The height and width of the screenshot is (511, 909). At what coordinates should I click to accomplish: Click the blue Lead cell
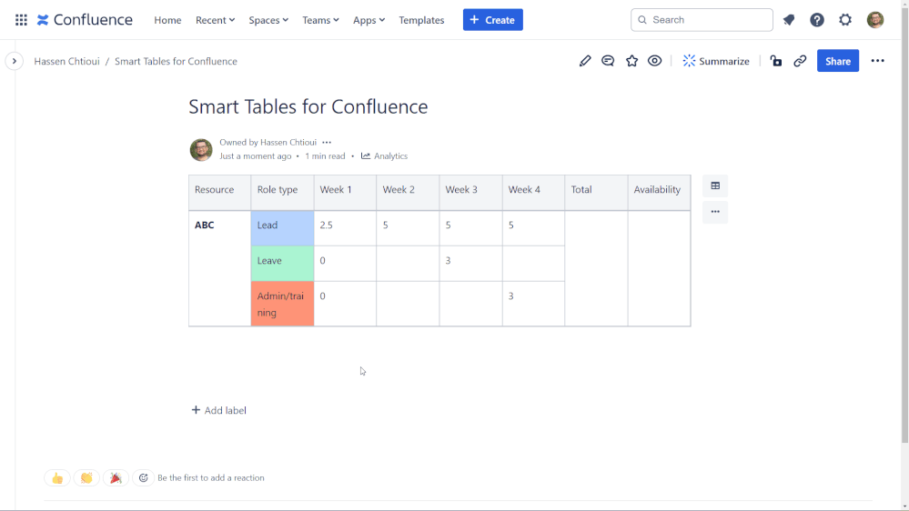coord(282,227)
